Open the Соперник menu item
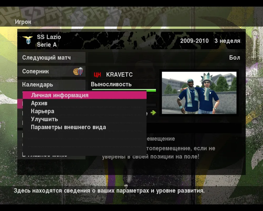 (x=51, y=71)
